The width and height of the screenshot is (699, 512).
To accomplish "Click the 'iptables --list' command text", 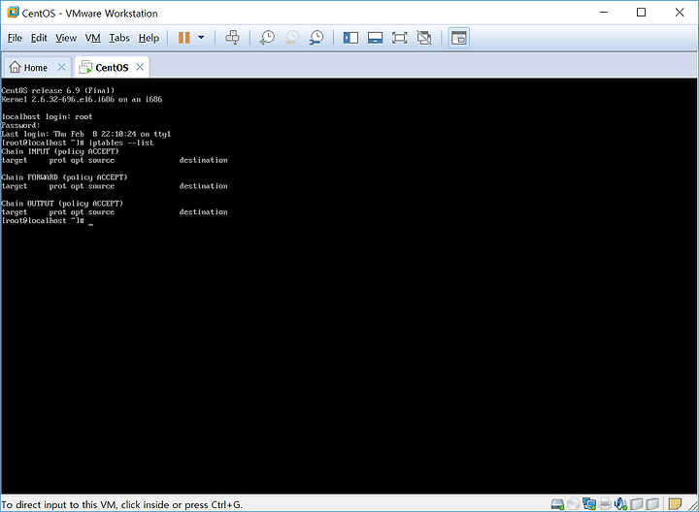I will tap(120, 143).
